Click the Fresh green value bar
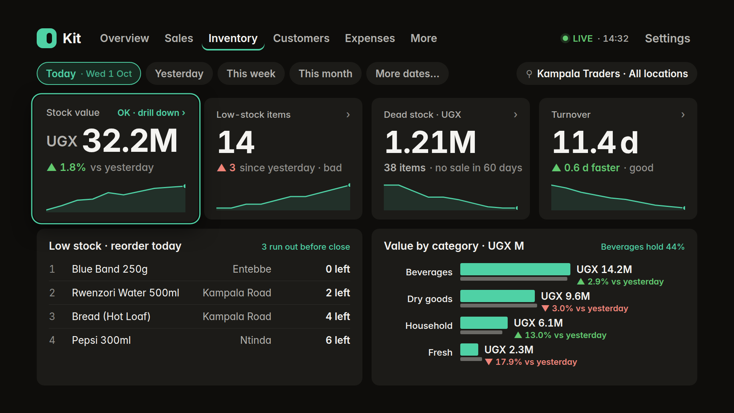 pyautogui.click(x=469, y=350)
